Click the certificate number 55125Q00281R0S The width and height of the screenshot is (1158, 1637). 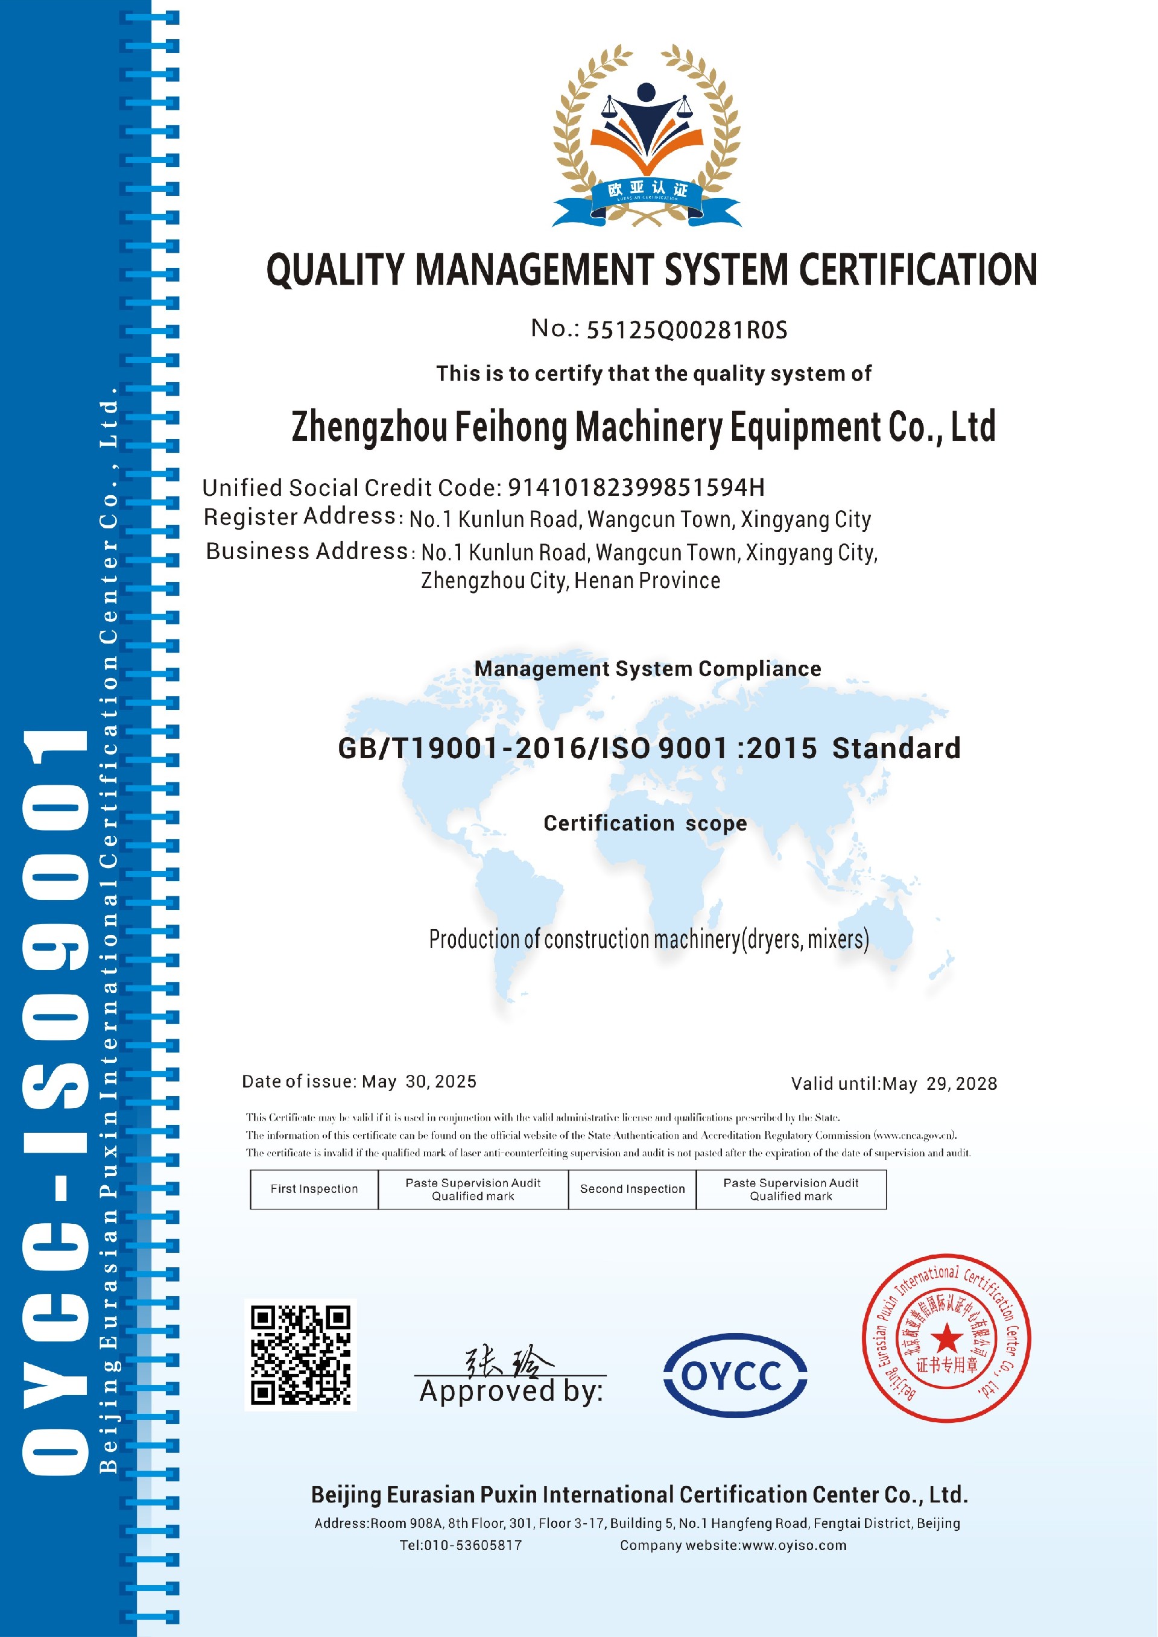[x=687, y=330]
